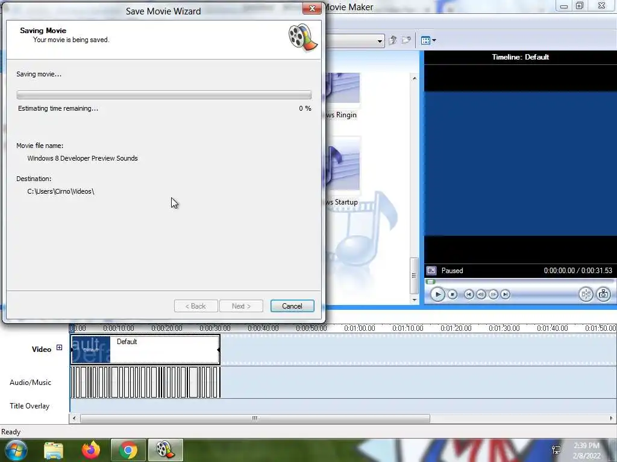The width and height of the screenshot is (617, 462).
Task: Go back to previous clip in preview
Action: [469, 294]
